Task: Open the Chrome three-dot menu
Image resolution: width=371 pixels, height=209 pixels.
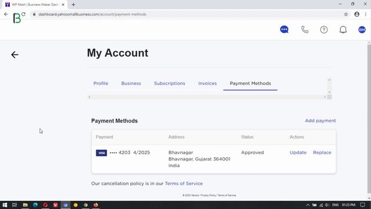Action: coord(366,14)
